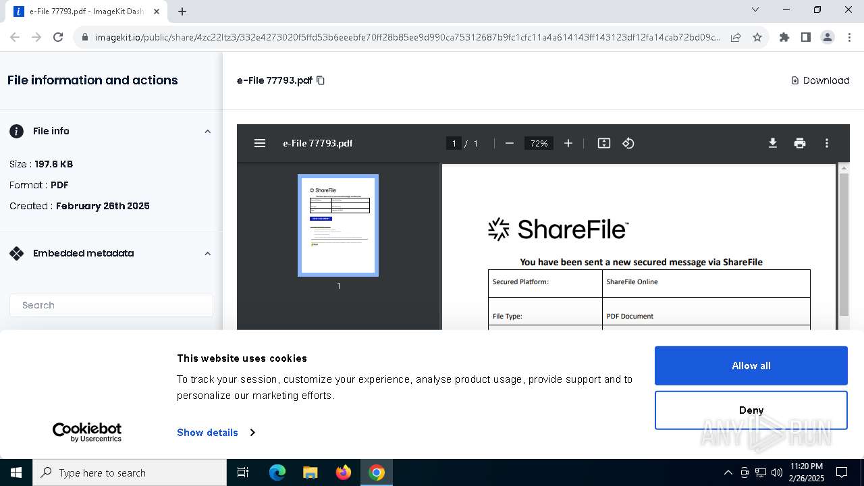Viewport: 864px width, 486px height.
Task: Launch Firefox from taskbar
Action: point(344,473)
